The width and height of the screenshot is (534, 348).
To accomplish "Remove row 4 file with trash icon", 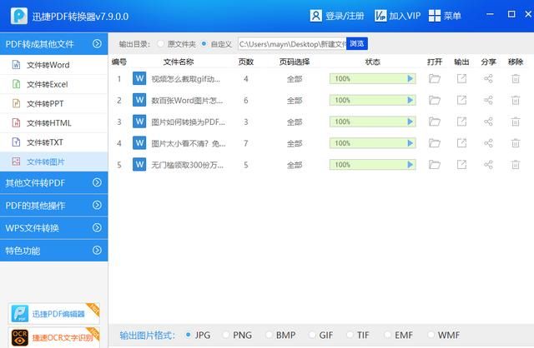I will [x=516, y=143].
